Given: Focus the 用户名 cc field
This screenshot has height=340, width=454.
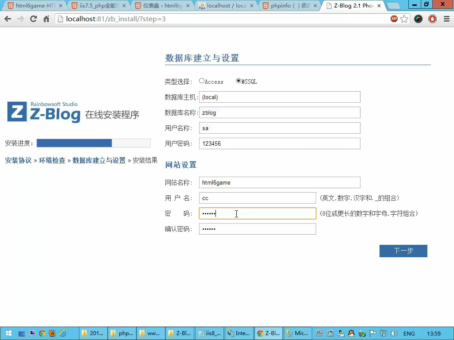Looking at the screenshot, I should pos(258,198).
